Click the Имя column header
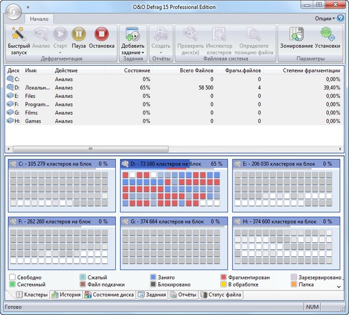Viewport: 349px width, 315px height. tap(32, 70)
